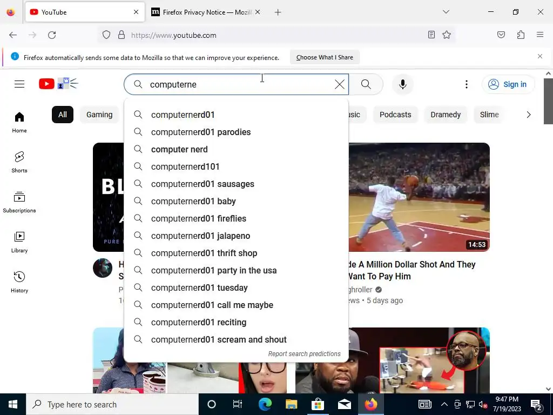Viewport: 553px width, 415px height.
Task: Open Million Dollar Shot video title
Action: click(412, 270)
